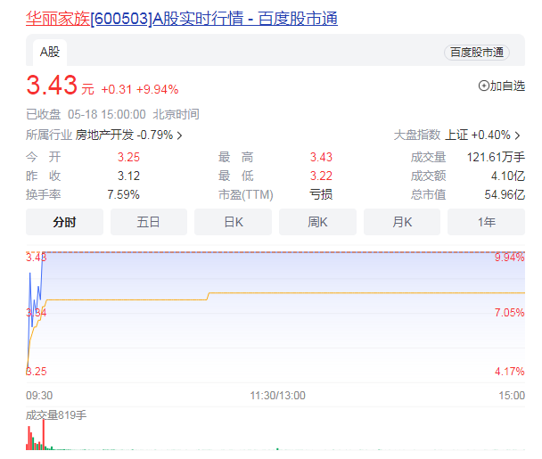Expand the chevron after 房地产开发 -0.79%
Viewport: 542px width, 459px height.
coord(180,135)
